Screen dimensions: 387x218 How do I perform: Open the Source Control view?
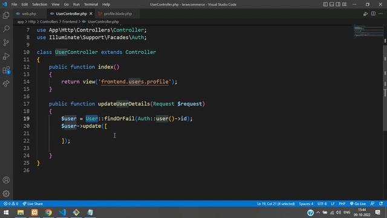point(6,42)
